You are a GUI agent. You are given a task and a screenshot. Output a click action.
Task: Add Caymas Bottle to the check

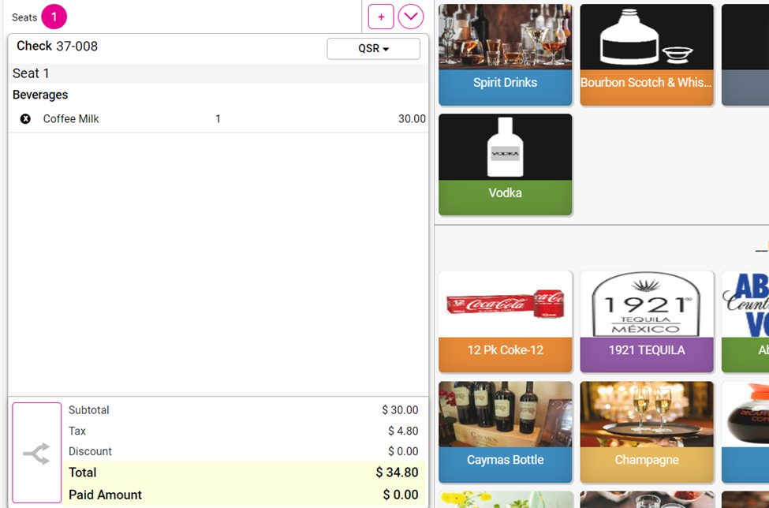(505, 431)
